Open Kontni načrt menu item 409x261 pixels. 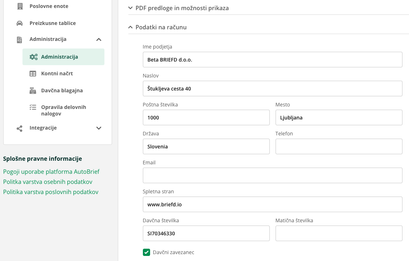[x=57, y=73]
